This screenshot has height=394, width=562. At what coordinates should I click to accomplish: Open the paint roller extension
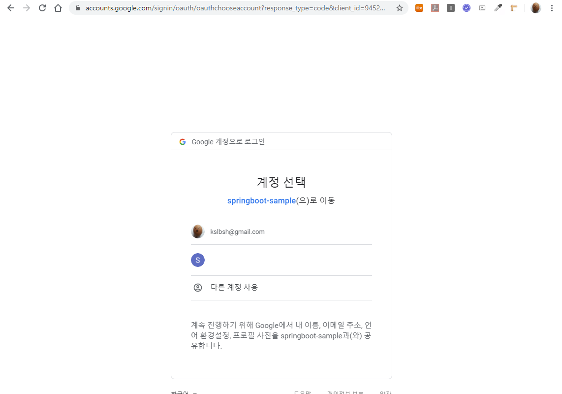514,8
